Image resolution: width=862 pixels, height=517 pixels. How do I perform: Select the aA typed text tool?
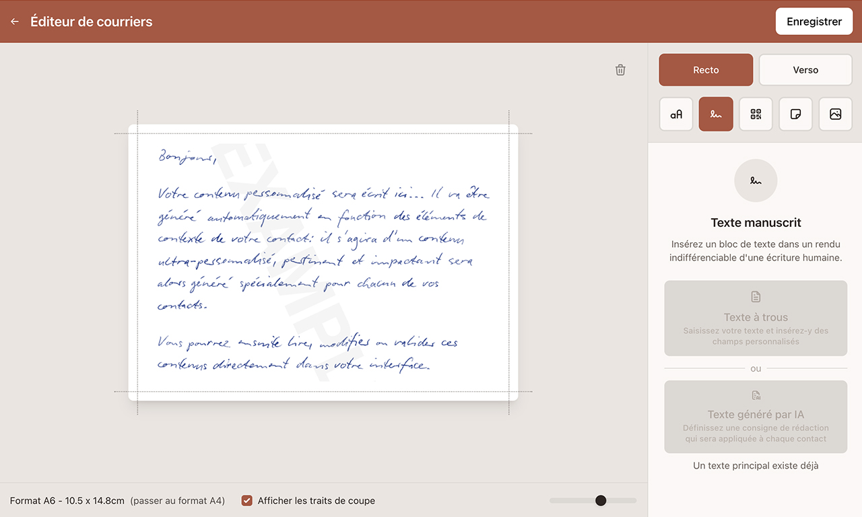tap(675, 114)
